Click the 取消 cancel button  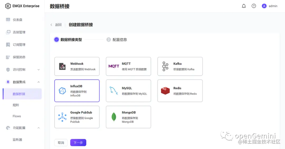[x=61, y=143]
